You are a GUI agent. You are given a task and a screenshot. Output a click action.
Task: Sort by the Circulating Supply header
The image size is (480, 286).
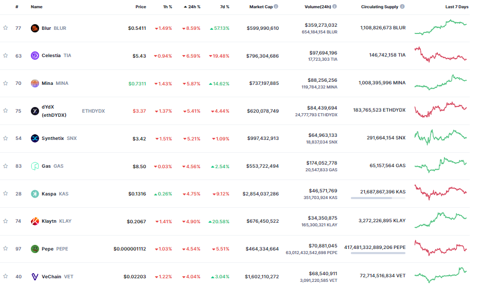coord(380,7)
